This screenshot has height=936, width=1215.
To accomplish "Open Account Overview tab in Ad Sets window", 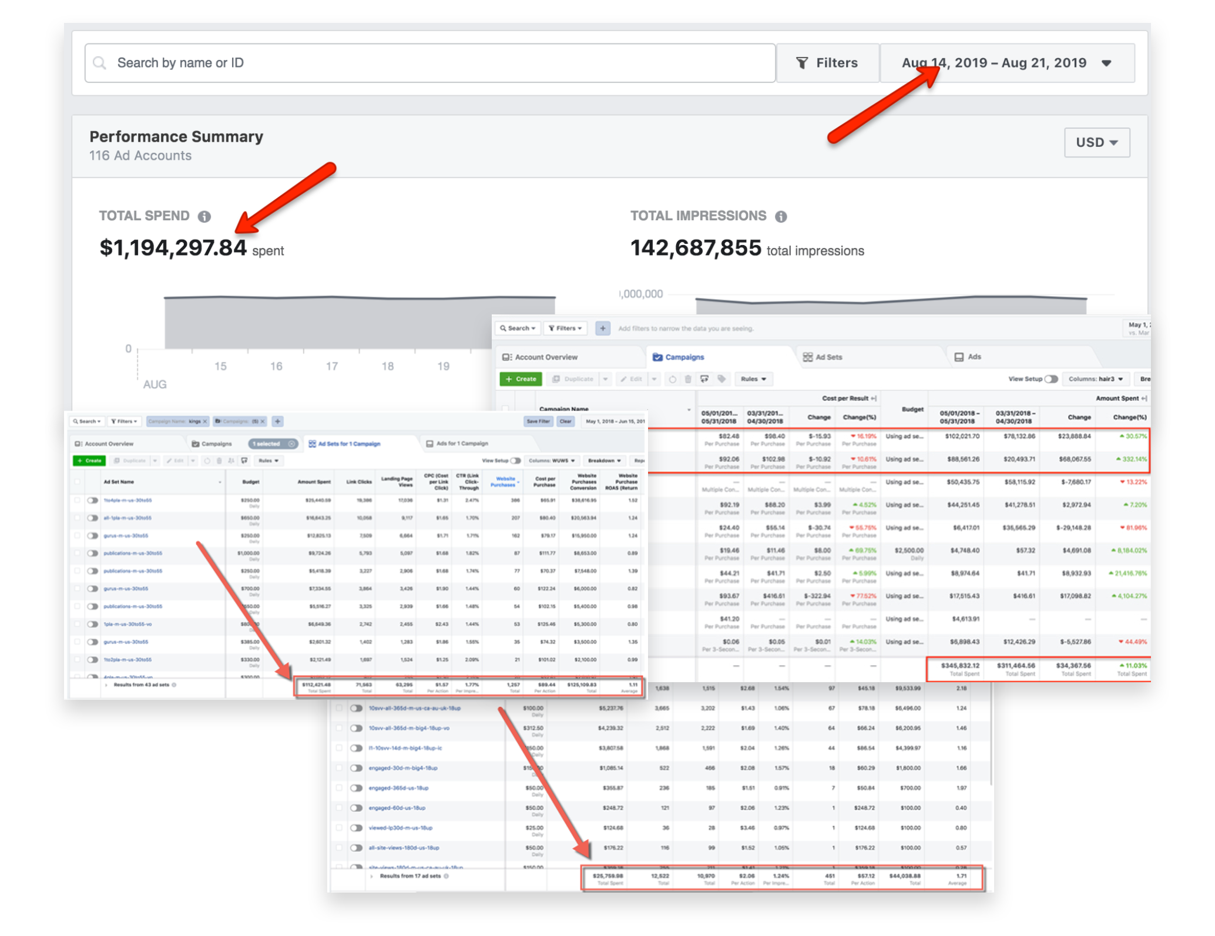I will click(105, 444).
